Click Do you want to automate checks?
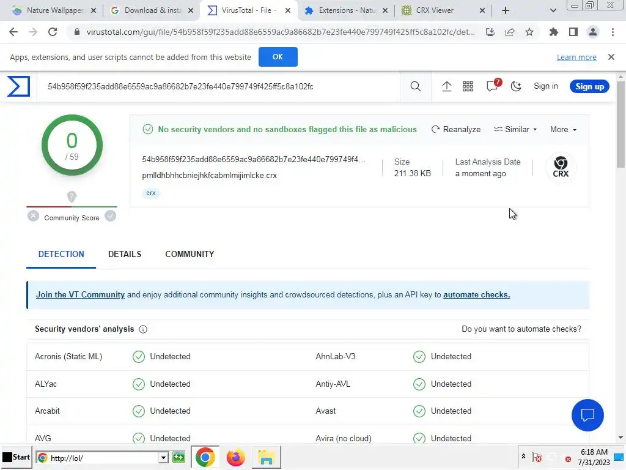 click(x=521, y=329)
